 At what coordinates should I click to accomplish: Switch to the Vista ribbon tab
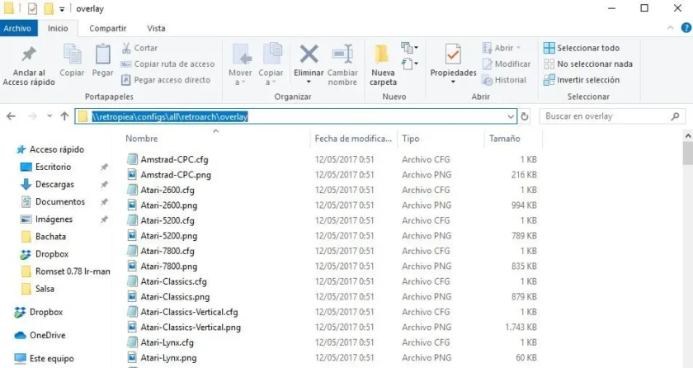click(x=156, y=28)
